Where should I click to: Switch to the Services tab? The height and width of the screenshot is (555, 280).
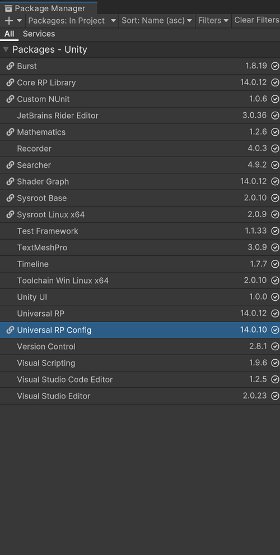click(39, 34)
